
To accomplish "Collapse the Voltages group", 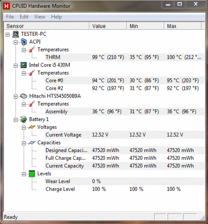I will 24,128.
